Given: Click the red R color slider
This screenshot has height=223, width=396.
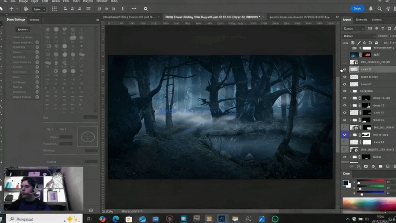Looking at the screenshot, I should [x=371, y=181].
